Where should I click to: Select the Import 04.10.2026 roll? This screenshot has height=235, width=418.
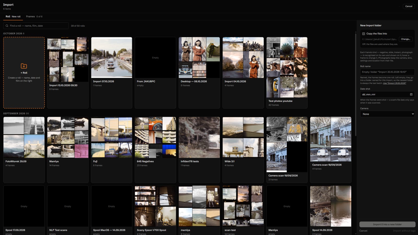pyautogui.click(x=243, y=73)
